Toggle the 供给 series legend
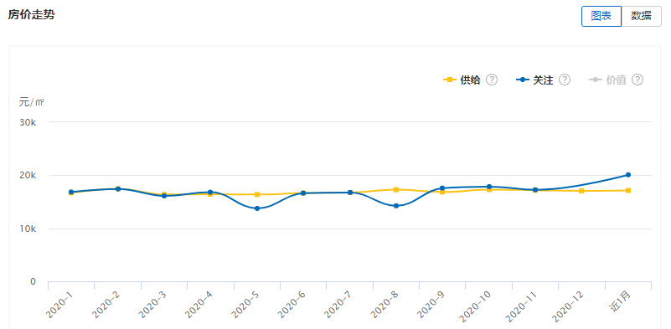This screenshot has width=671, height=329. coord(462,80)
